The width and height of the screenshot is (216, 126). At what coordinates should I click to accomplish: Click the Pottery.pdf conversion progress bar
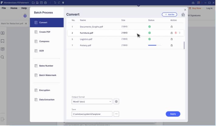pos(155,45)
